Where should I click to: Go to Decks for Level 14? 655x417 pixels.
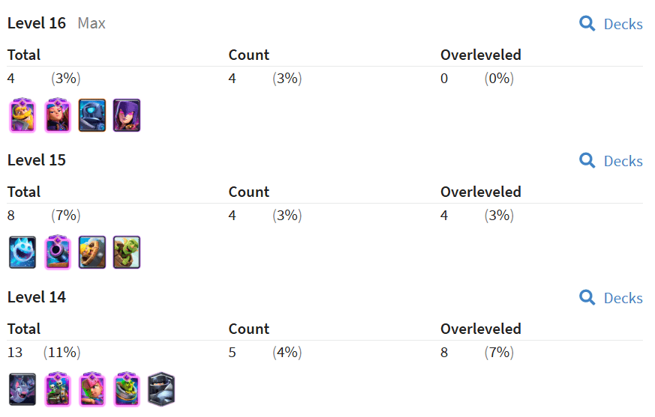(x=623, y=298)
